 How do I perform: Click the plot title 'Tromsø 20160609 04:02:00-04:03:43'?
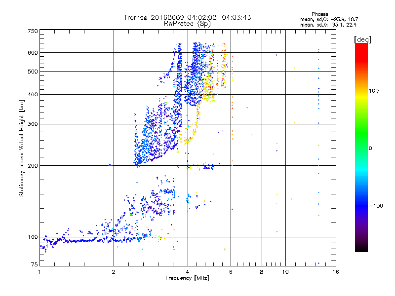point(187,17)
